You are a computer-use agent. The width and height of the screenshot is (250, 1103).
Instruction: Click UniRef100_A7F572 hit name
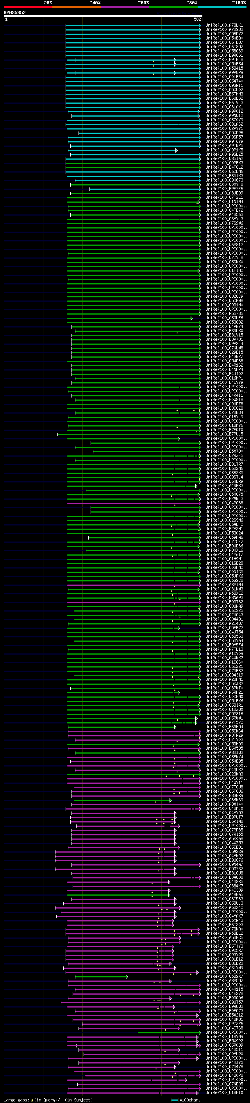pyautogui.click(x=224, y=722)
